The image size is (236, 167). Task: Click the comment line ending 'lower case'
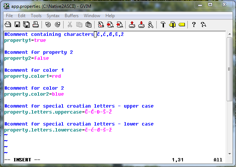79,124
